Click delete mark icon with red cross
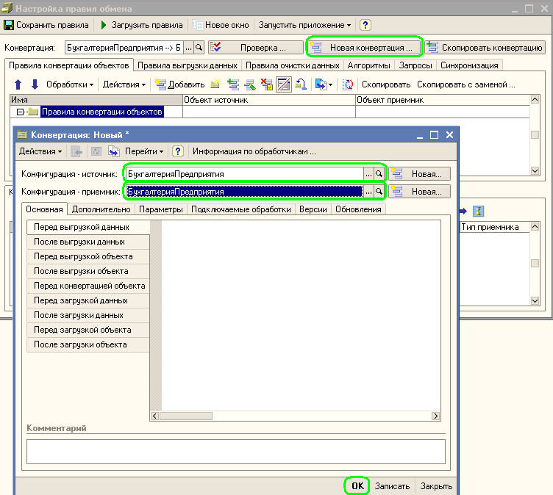The width and height of the screenshot is (553, 495). [x=267, y=84]
